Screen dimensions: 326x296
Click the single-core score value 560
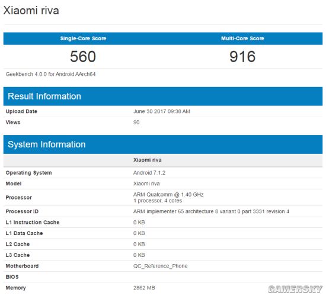[83, 56]
